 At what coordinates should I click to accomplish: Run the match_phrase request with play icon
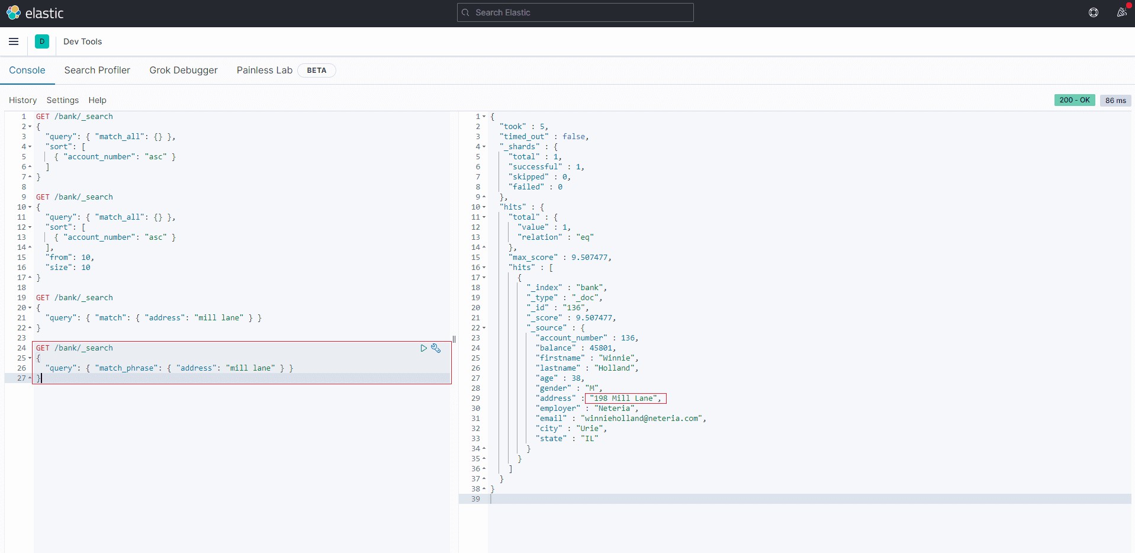tap(423, 348)
